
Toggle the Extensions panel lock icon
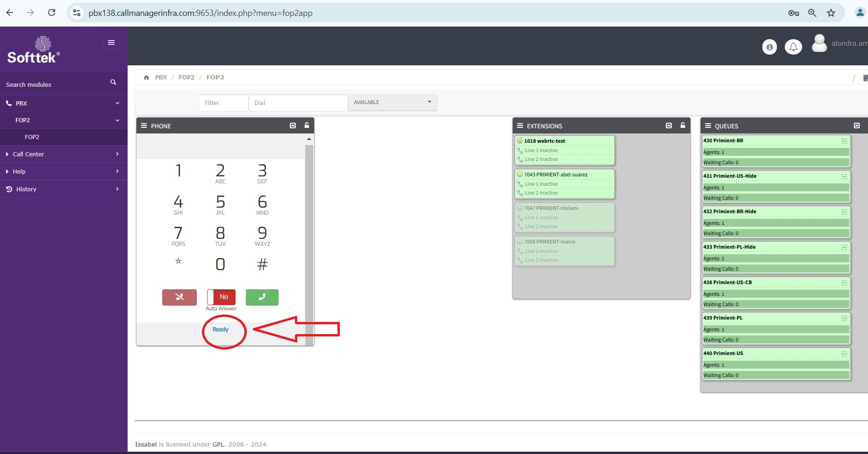(x=683, y=126)
